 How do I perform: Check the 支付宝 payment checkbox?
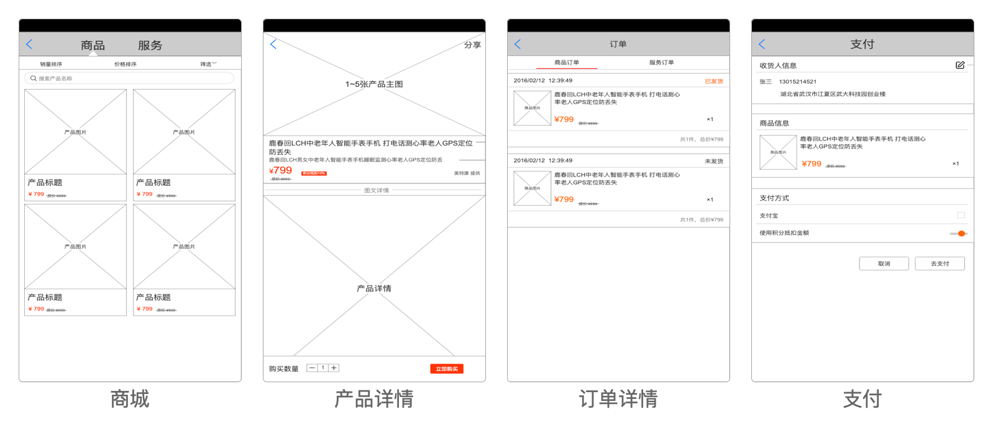[961, 215]
